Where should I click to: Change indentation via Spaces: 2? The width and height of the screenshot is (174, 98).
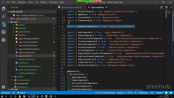121,93
